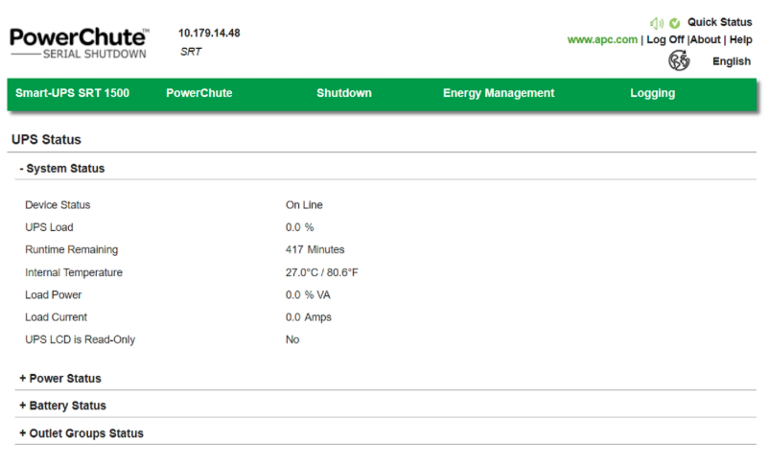
Task: Expand the Battery Status section
Action: tap(62, 406)
